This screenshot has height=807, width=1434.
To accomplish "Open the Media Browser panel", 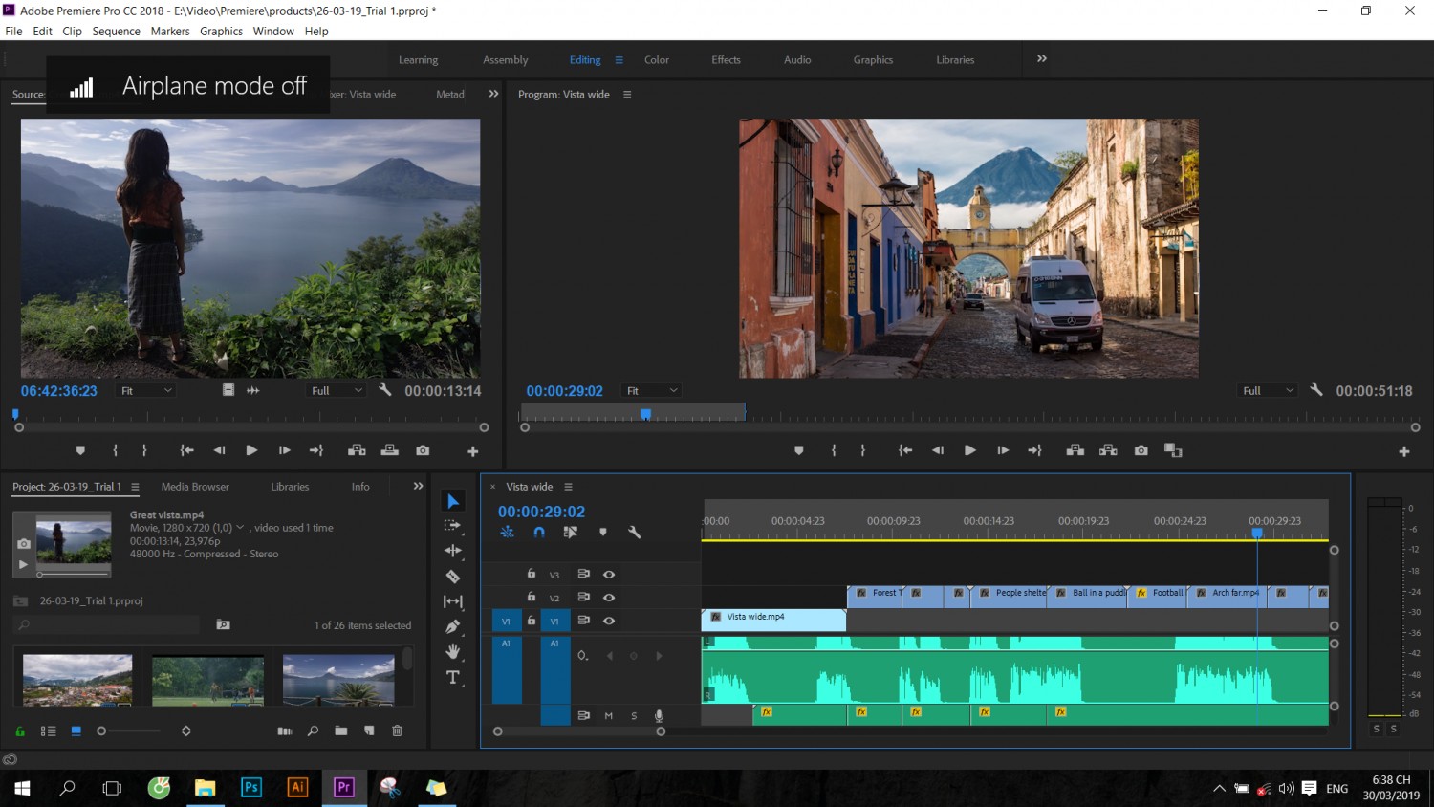I will tap(195, 487).
